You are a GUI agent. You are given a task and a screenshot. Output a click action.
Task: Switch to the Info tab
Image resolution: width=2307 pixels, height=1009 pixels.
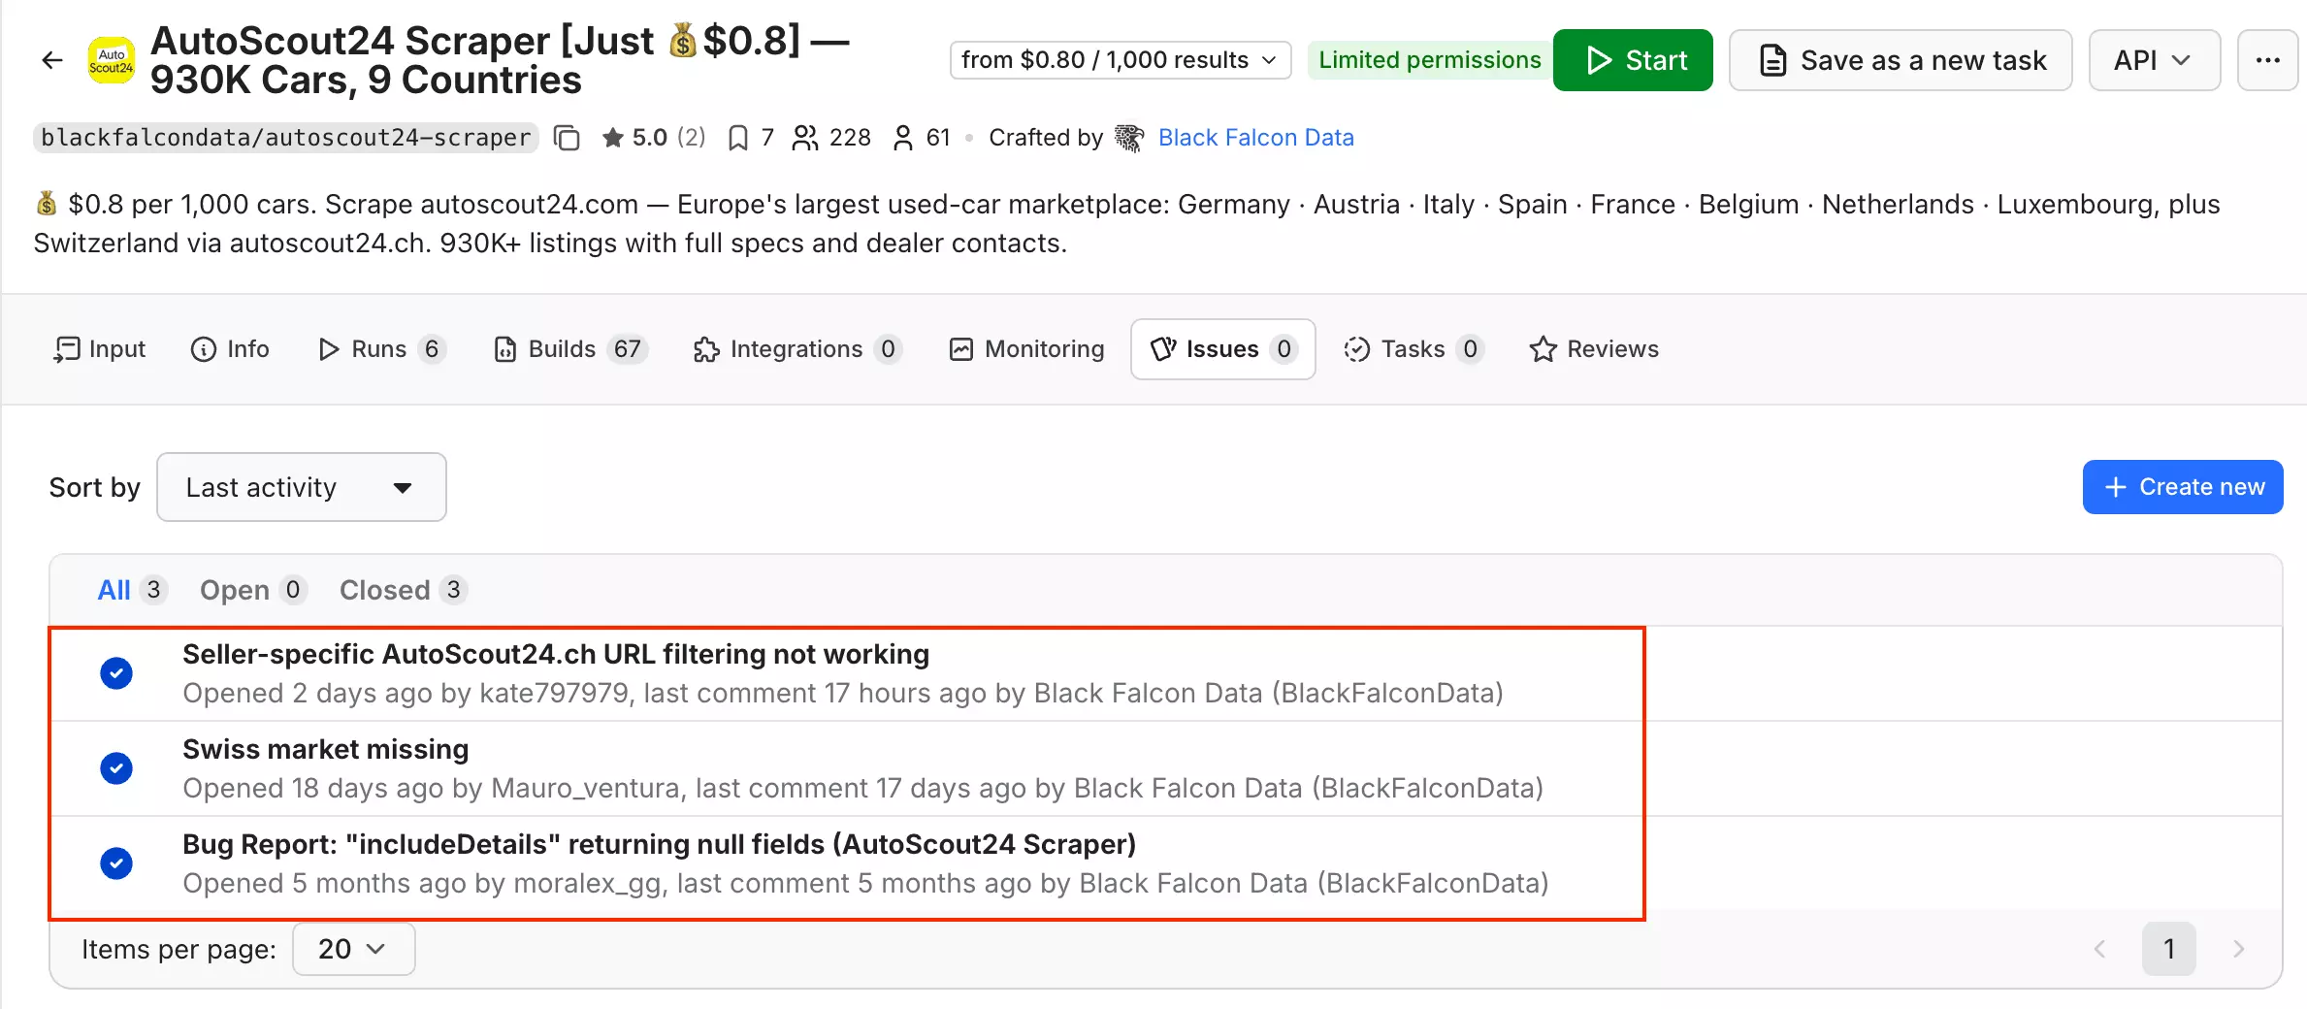[x=230, y=349]
